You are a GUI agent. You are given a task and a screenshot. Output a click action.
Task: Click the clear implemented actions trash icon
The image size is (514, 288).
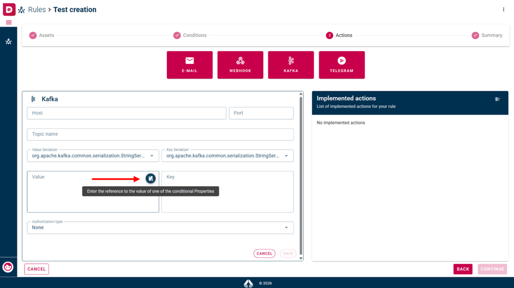pos(497,99)
